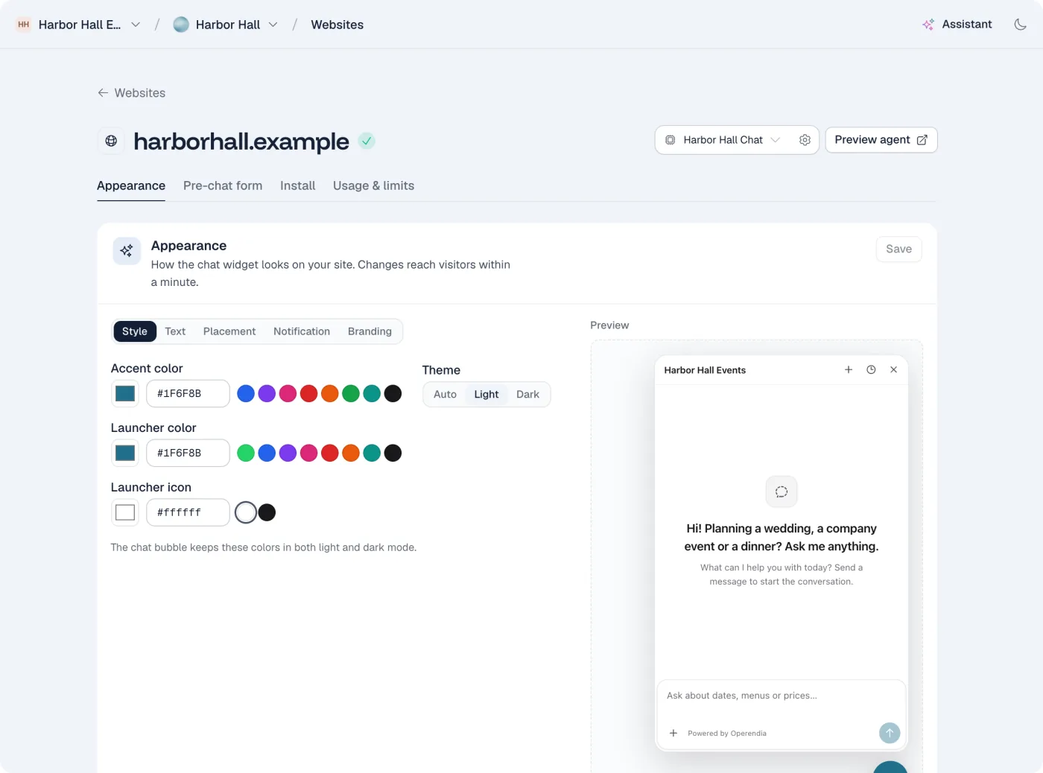Click the chat bubble icon in preview center
This screenshot has height=773, width=1043.
pyautogui.click(x=782, y=492)
